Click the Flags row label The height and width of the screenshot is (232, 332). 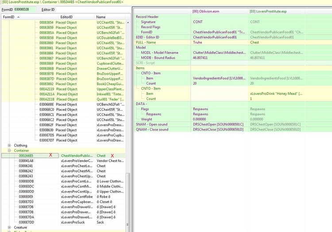coord(145,109)
